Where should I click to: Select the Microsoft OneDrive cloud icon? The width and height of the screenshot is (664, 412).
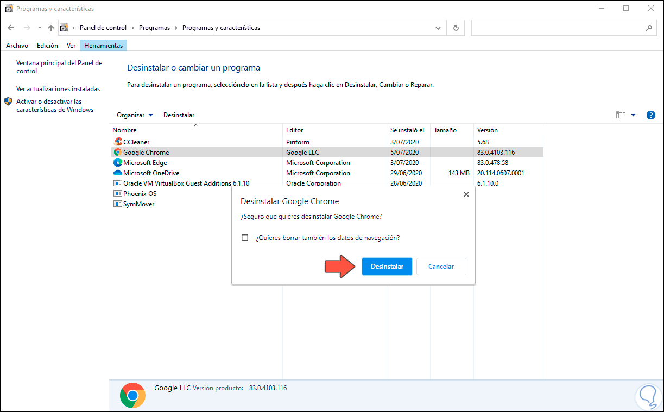[117, 173]
